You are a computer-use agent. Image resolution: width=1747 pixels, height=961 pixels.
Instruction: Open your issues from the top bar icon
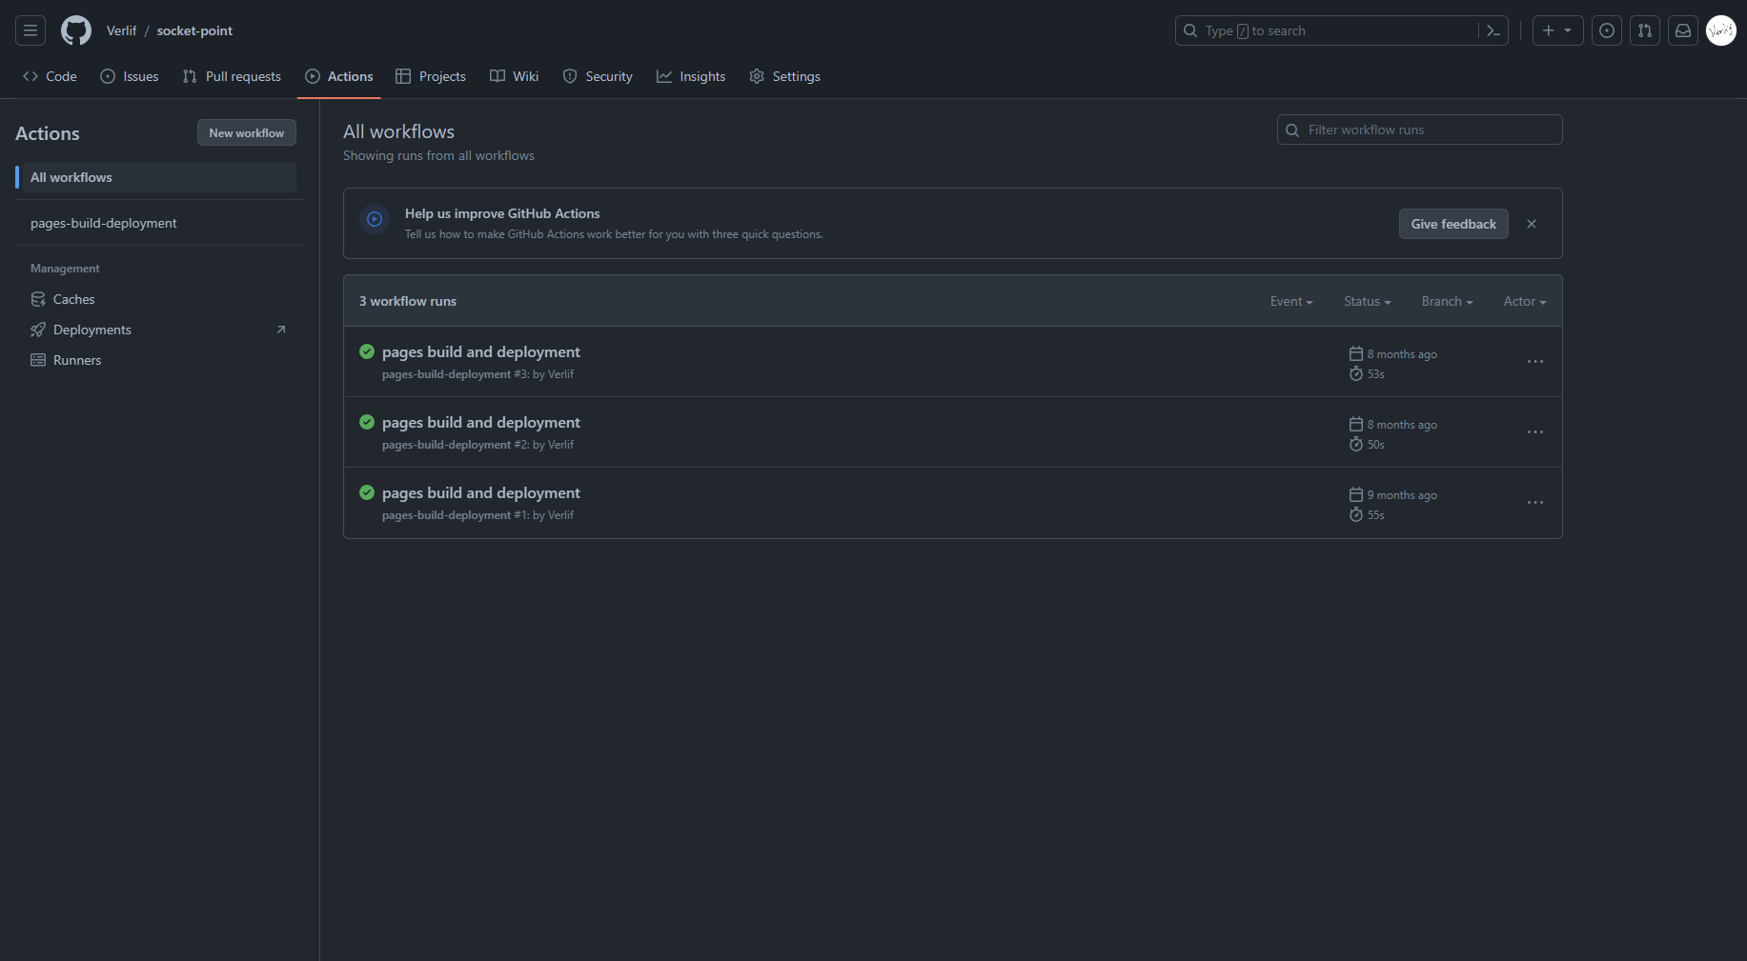point(1607,30)
